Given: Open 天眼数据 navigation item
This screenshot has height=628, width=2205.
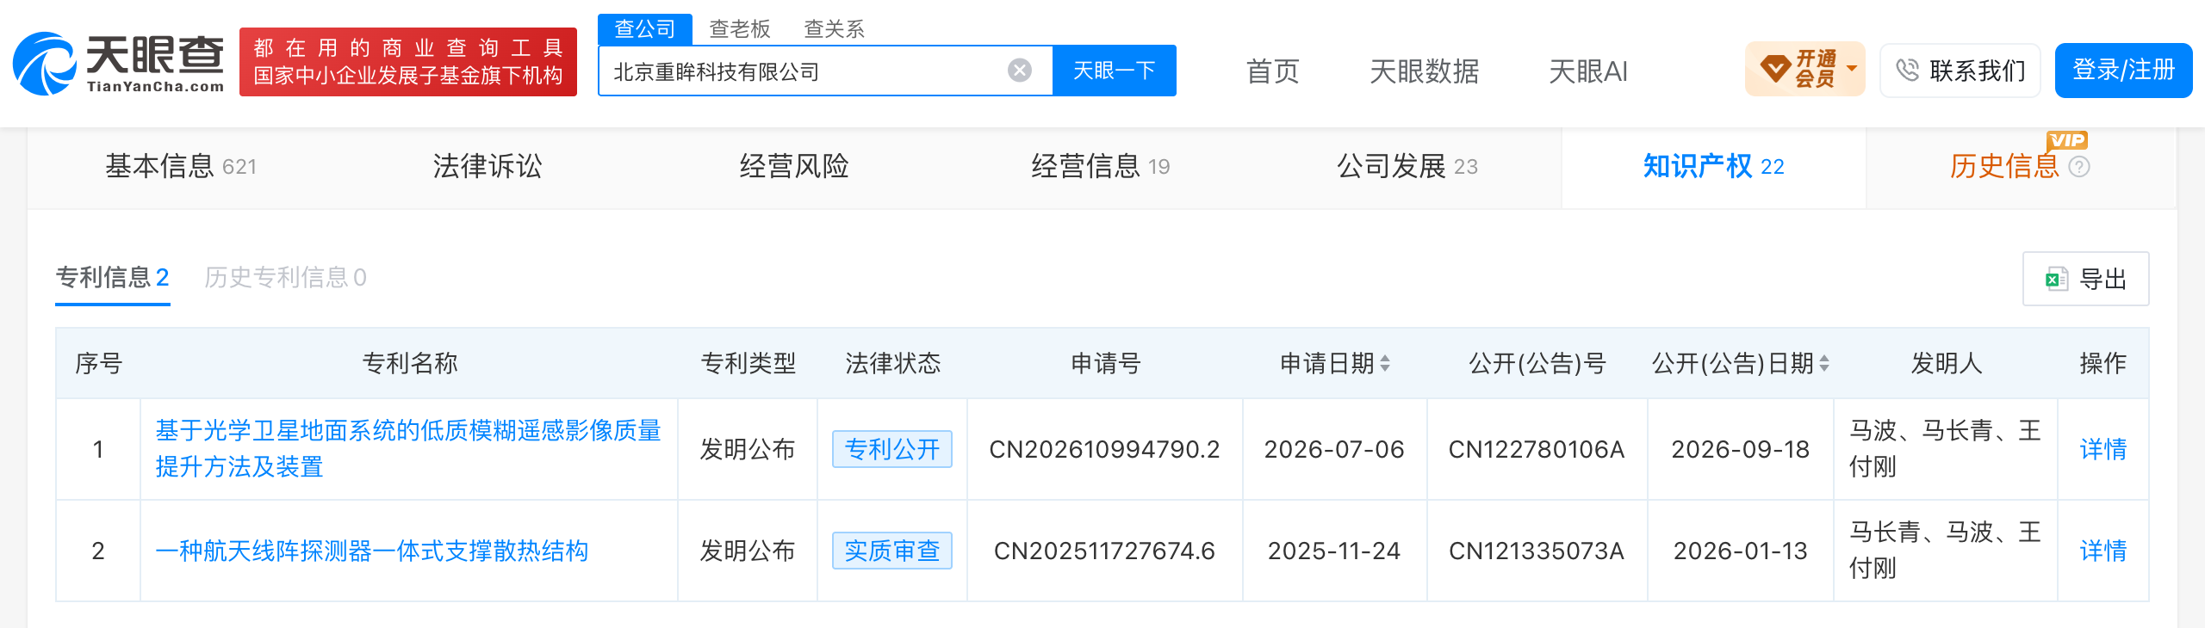Looking at the screenshot, I should click(1424, 71).
